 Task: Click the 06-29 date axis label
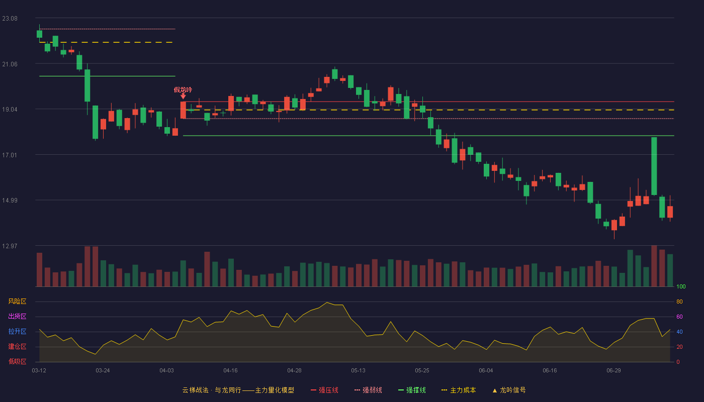pyautogui.click(x=613, y=370)
